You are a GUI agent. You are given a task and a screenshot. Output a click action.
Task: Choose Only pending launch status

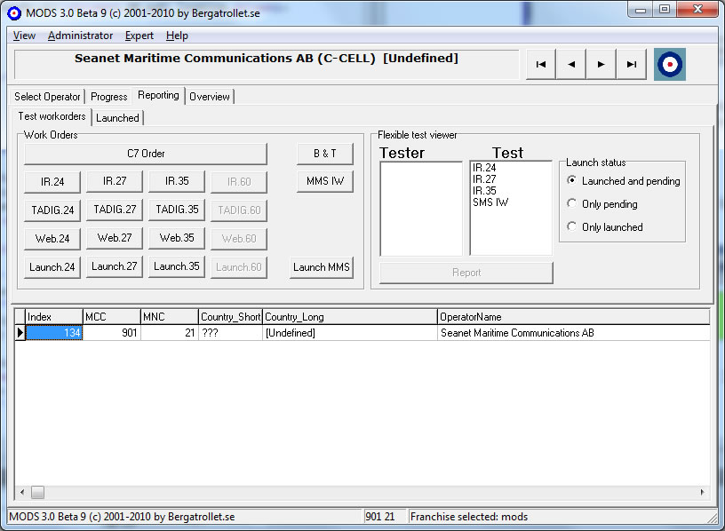point(572,204)
